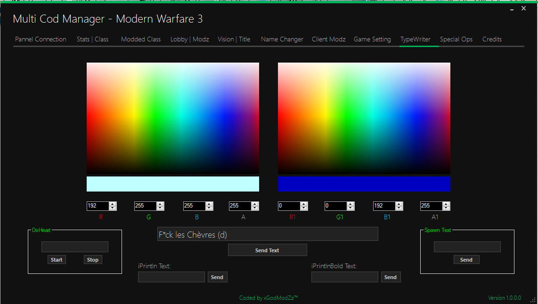Viewport: 538px width, 304px height.
Task: Open the Game Setting tab
Action: [372, 40]
